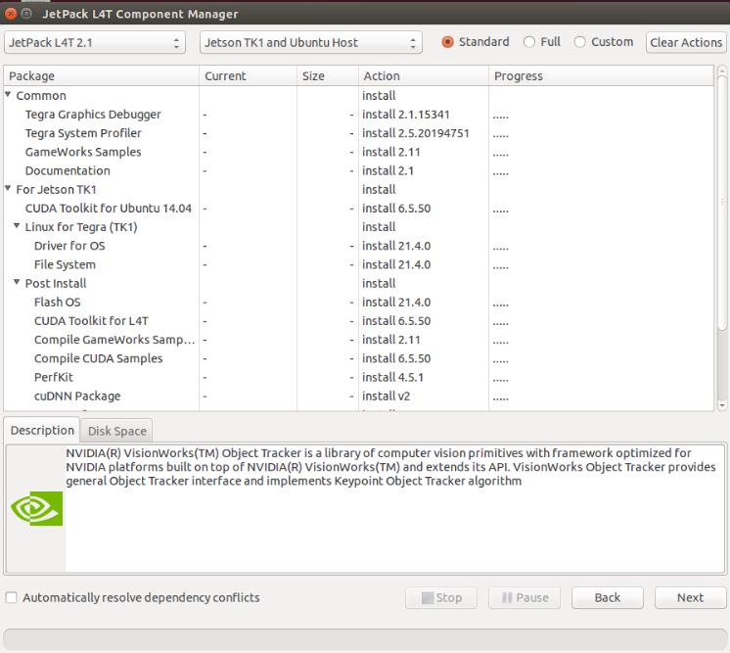Click the Clear Actions button

pyautogui.click(x=686, y=42)
